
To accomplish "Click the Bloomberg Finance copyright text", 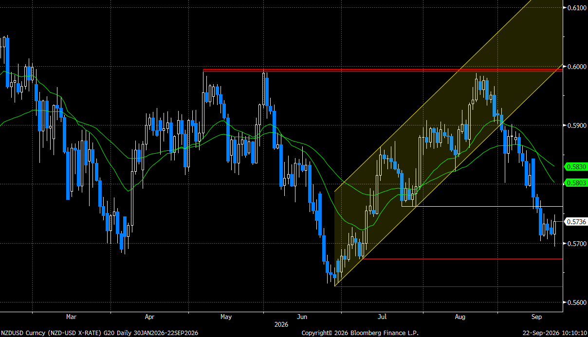I will click(360, 333).
